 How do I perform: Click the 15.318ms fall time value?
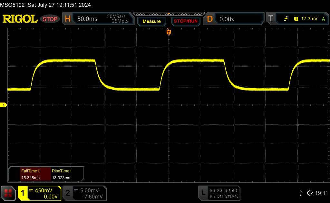[x=30, y=178]
